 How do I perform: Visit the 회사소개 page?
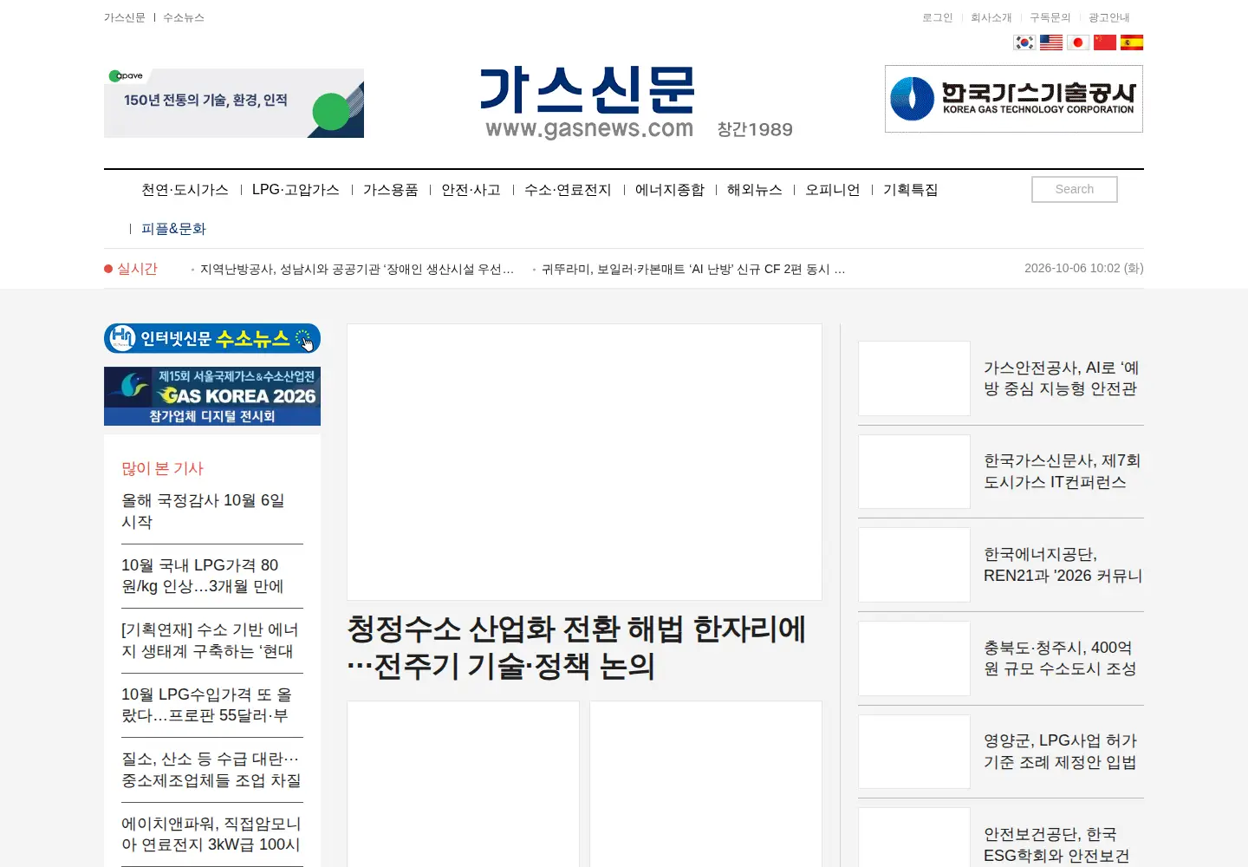(991, 17)
